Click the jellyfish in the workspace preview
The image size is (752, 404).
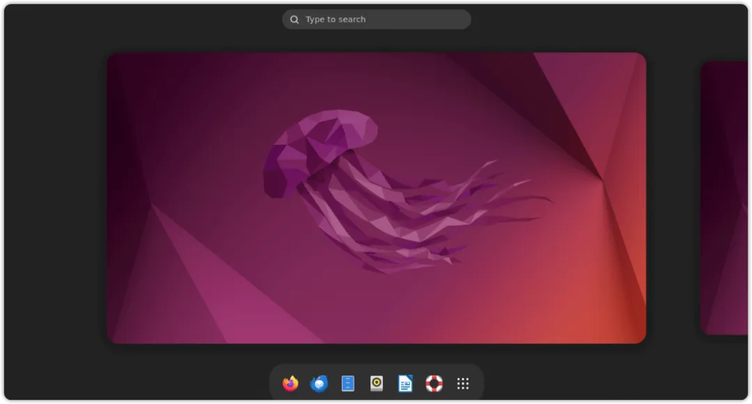(x=407, y=191)
